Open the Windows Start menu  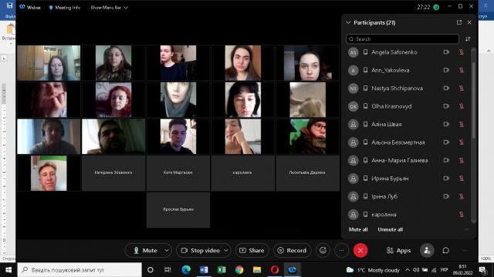point(8,270)
